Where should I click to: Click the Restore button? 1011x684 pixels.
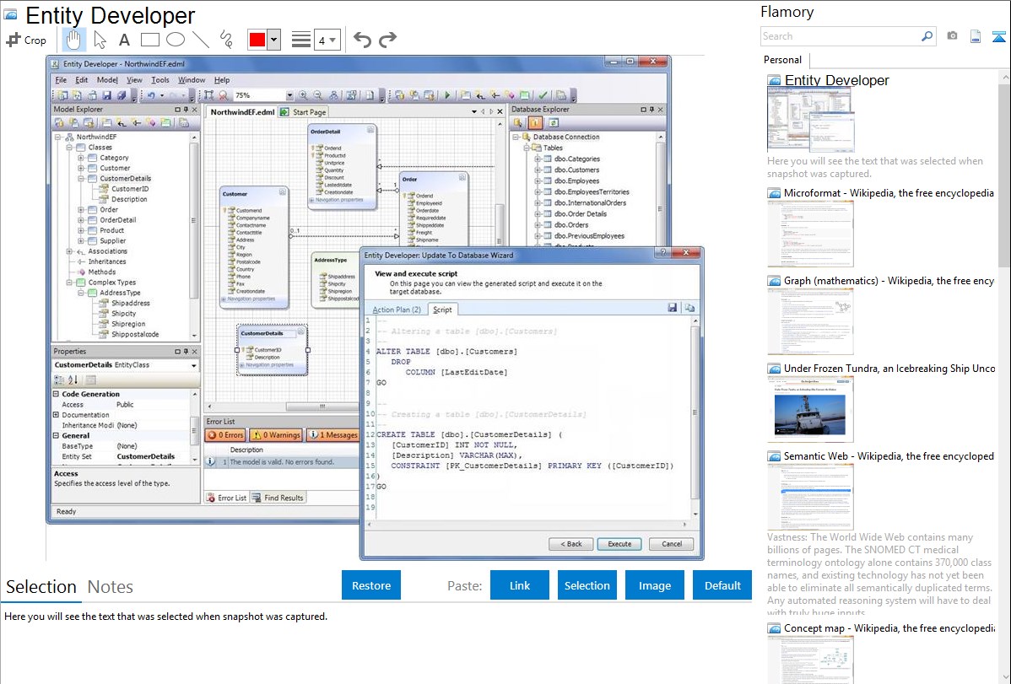[x=371, y=585]
